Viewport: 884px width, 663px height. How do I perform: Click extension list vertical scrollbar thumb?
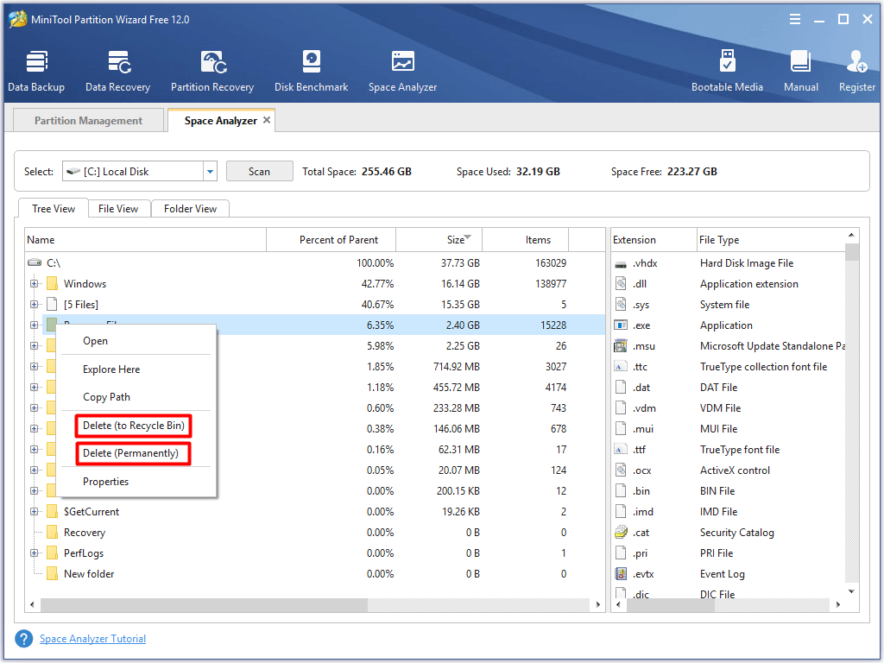pos(852,252)
